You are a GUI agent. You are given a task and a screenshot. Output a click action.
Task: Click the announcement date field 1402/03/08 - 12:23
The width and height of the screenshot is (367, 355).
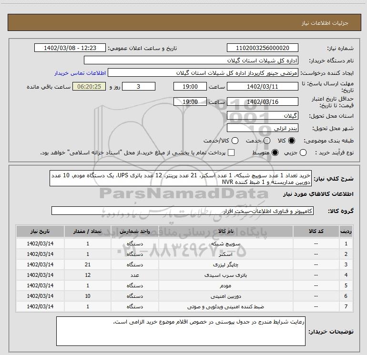tap(70, 48)
